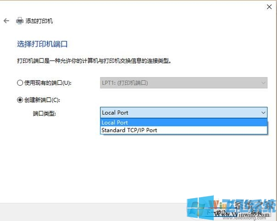Click the 选择打印机端口 heading

[x=42, y=44]
